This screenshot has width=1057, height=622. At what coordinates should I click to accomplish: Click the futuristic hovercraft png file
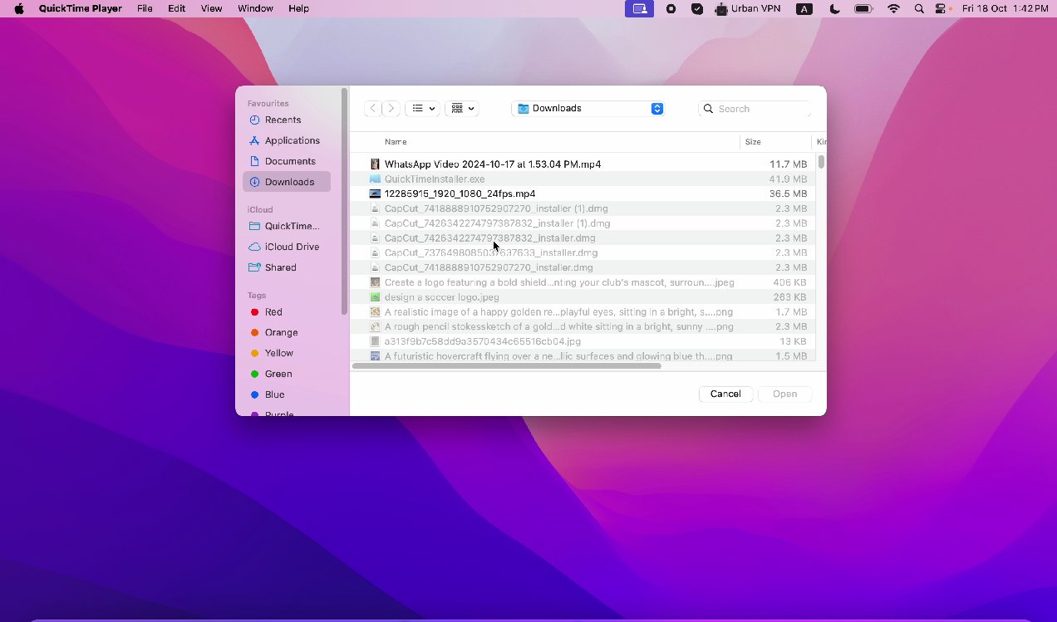583,356
